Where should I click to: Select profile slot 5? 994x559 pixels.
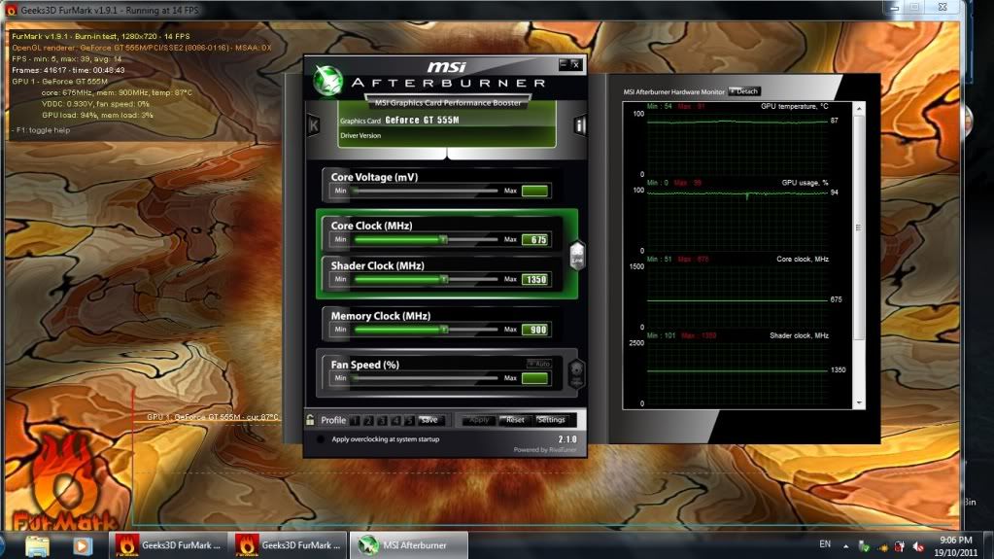click(409, 420)
